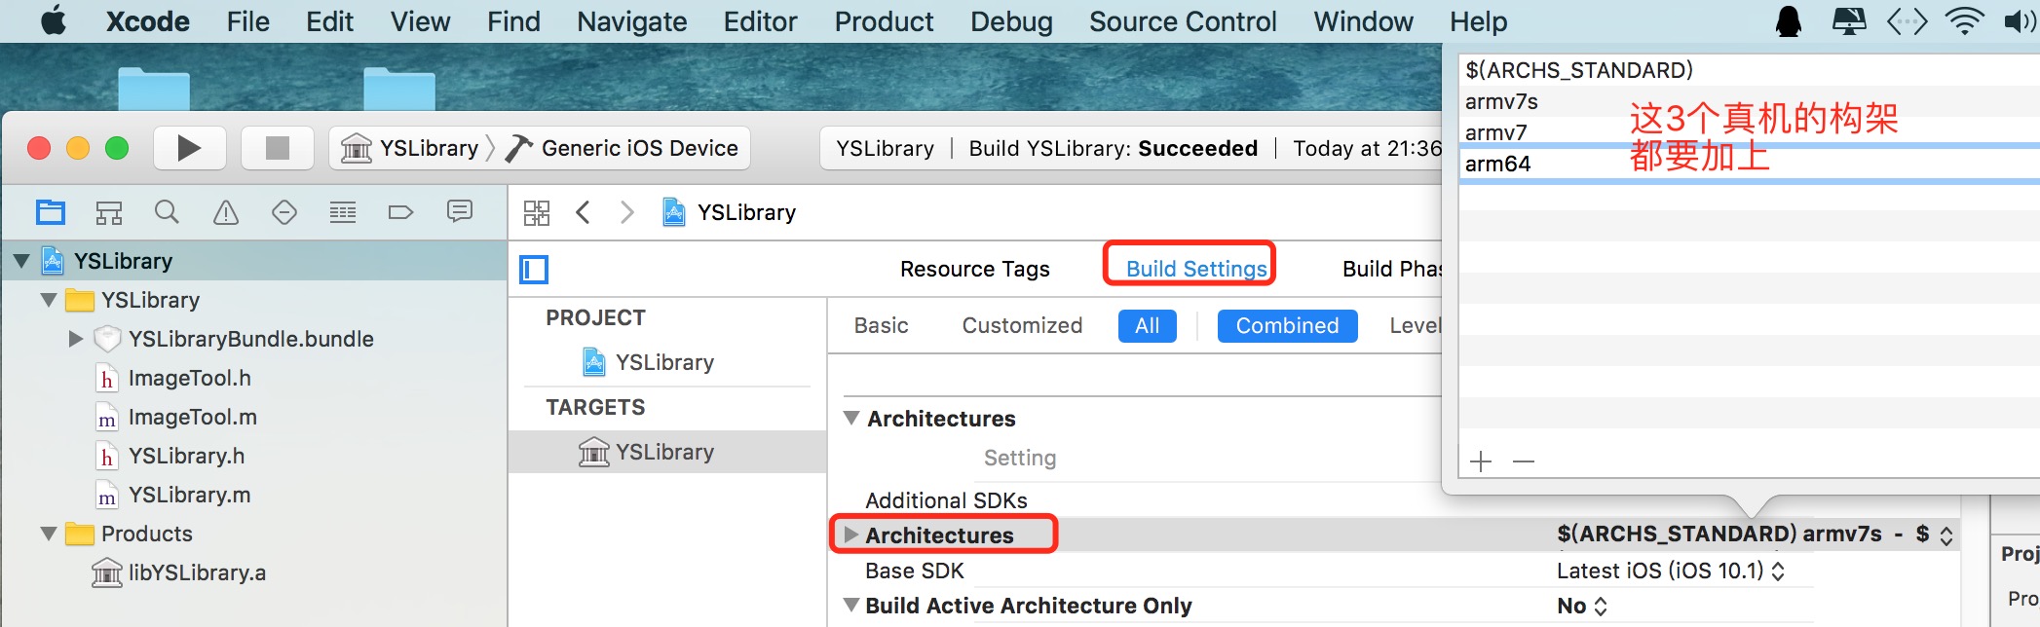2040x627 pixels.
Task: Show Basic build settings
Action: click(x=882, y=325)
